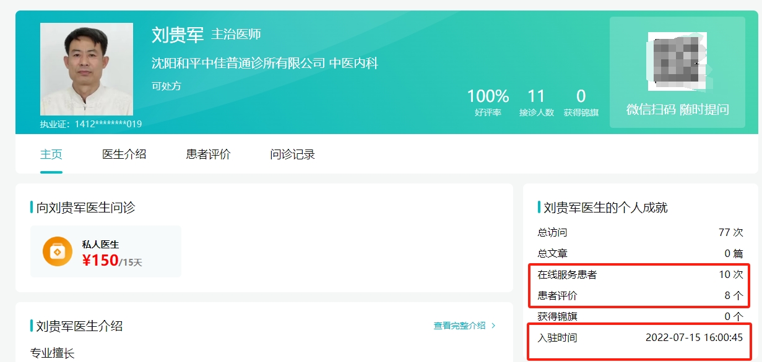Click the 100% 好评率 statistic

[488, 103]
